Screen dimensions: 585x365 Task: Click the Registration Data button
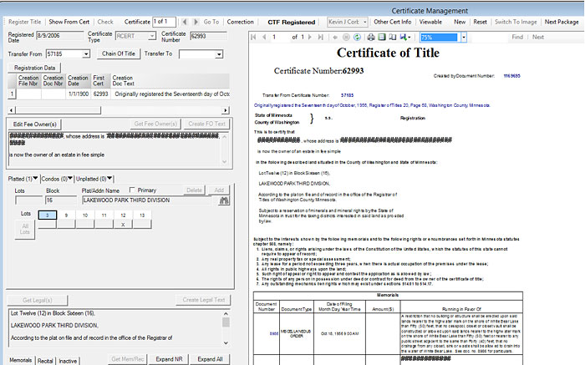(x=34, y=68)
